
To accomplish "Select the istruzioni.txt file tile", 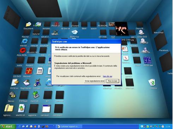I will 33,50.
